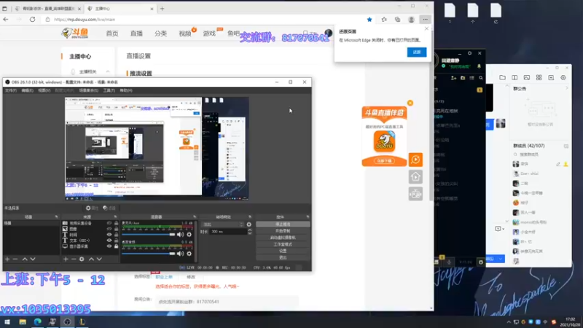Open group apps grid icon in chat toolbar

tap(539, 77)
